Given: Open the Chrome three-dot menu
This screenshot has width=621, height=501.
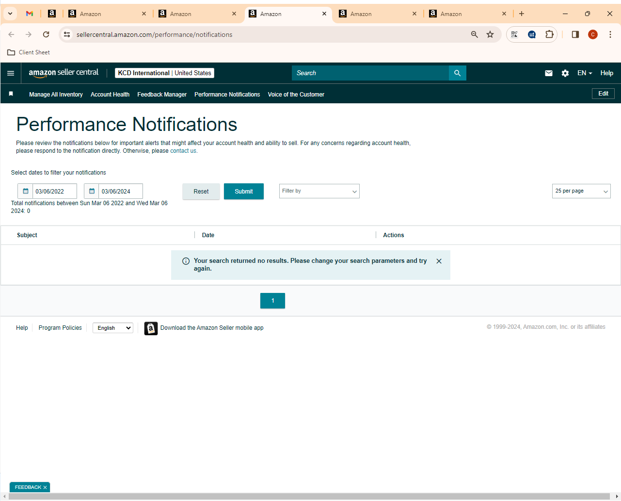Looking at the screenshot, I should (610, 34).
